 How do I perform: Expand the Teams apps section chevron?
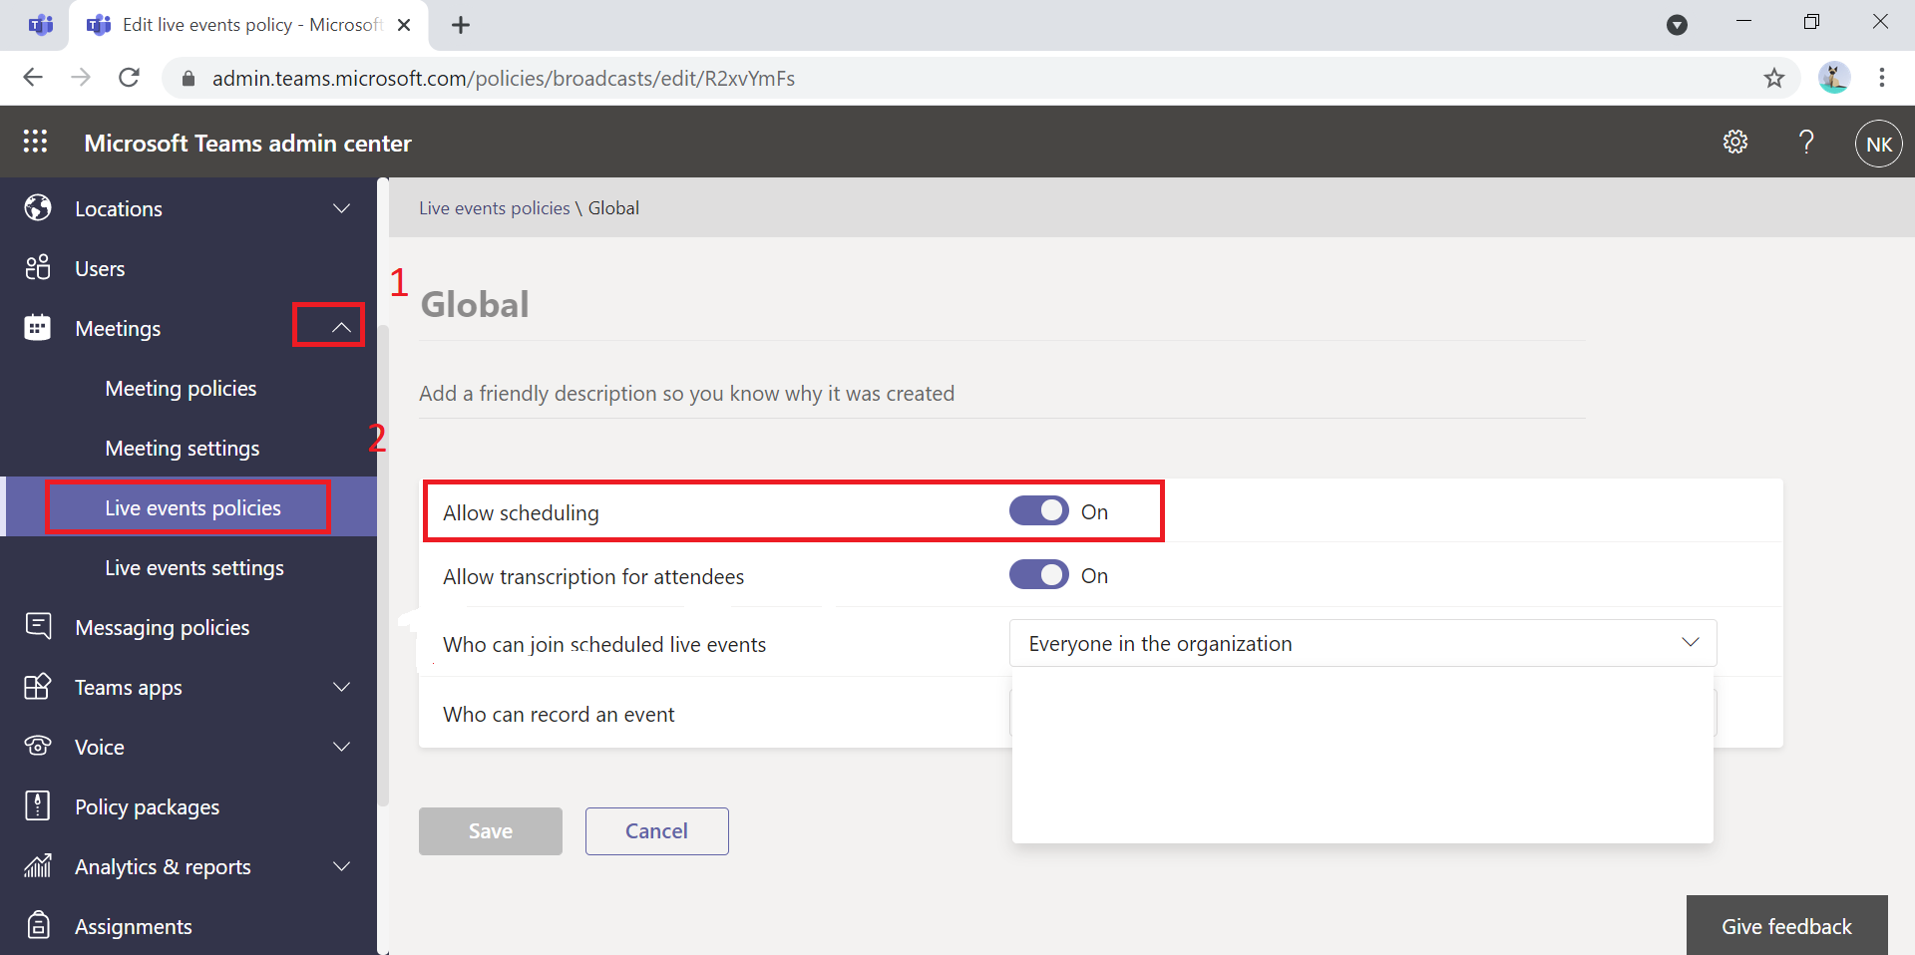click(x=341, y=687)
